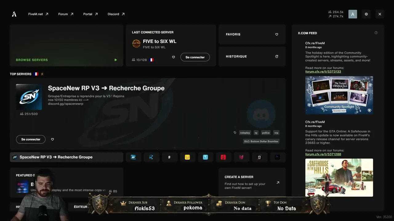Open the Create a Server card

pos(252,183)
